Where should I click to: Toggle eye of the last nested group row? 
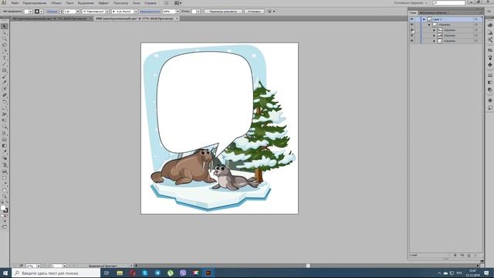[411, 41]
